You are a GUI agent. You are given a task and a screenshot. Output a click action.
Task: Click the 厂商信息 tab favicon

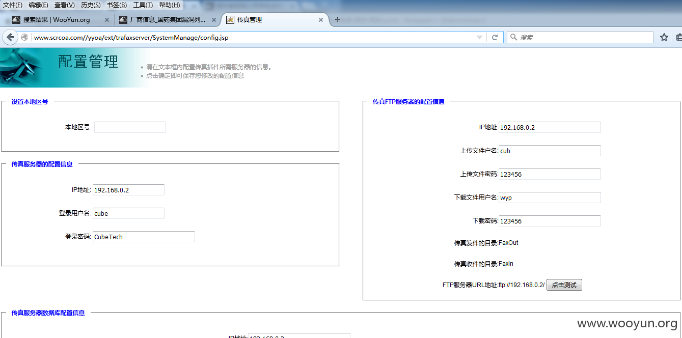pos(123,20)
